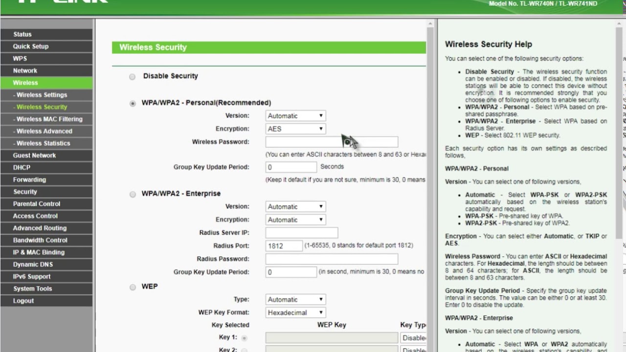Select Wireless MAC Filtering submenu item

46,119
